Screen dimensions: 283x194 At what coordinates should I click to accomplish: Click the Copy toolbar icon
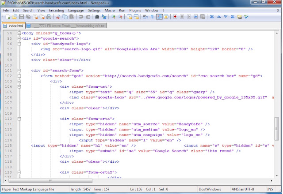[65, 17]
